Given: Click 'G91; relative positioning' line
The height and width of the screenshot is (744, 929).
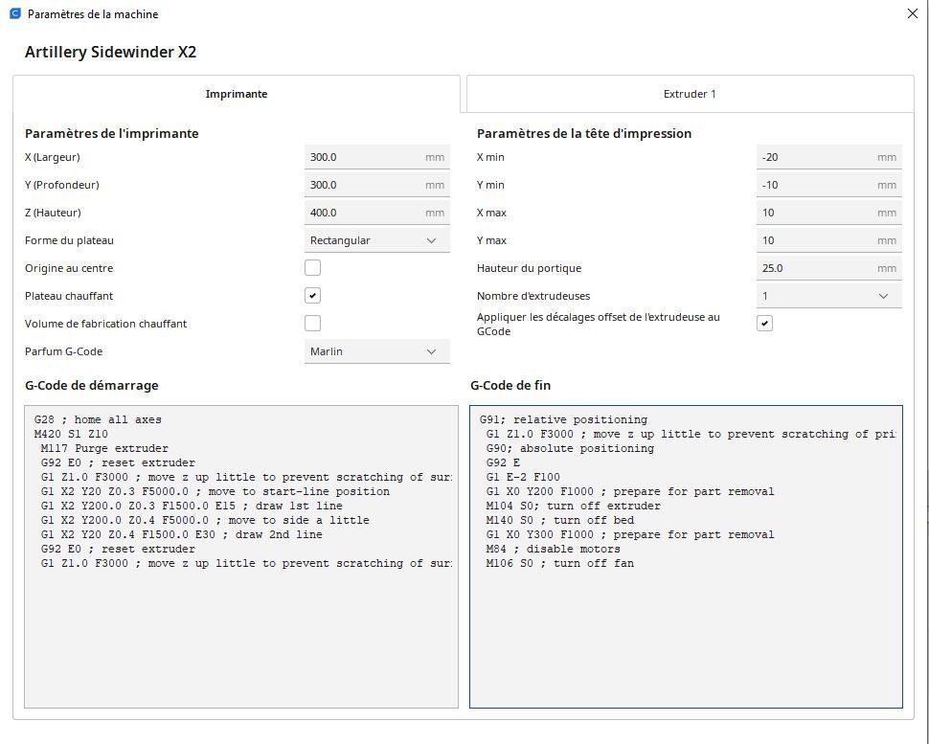Looking at the screenshot, I should coord(563,419).
